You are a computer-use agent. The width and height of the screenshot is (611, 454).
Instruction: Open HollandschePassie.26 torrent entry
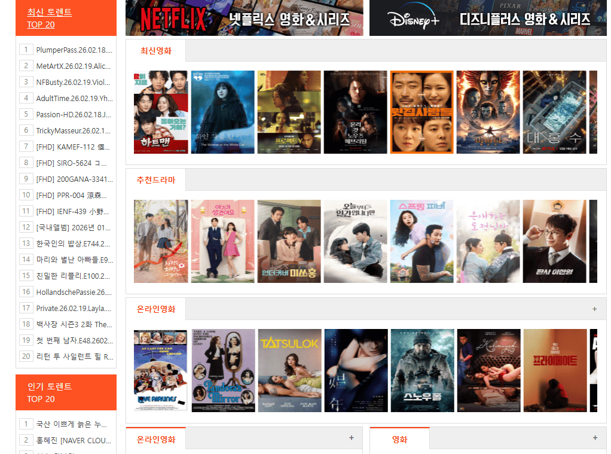tap(74, 292)
